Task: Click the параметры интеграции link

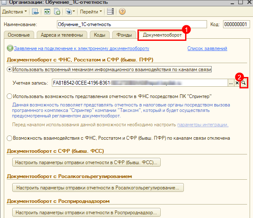Action: click(203, 125)
